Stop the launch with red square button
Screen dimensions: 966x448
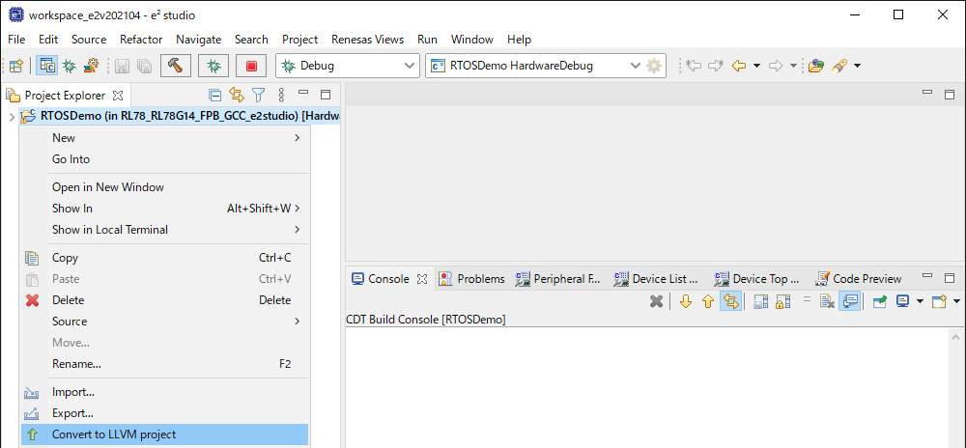click(x=251, y=66)
